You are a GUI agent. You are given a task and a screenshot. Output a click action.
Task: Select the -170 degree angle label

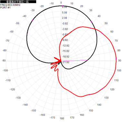(x=52, y=118)
